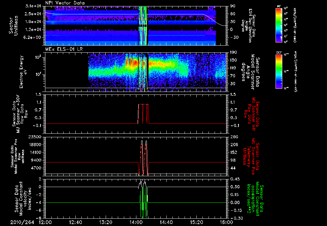This screenshot has height=226, width=327.
Task: Click the 4700 scanner position tick label
Action: (x=36, y=168)
